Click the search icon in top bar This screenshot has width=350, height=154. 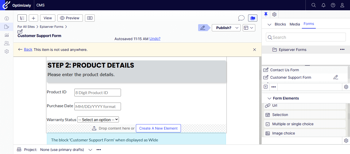(313, 5)
